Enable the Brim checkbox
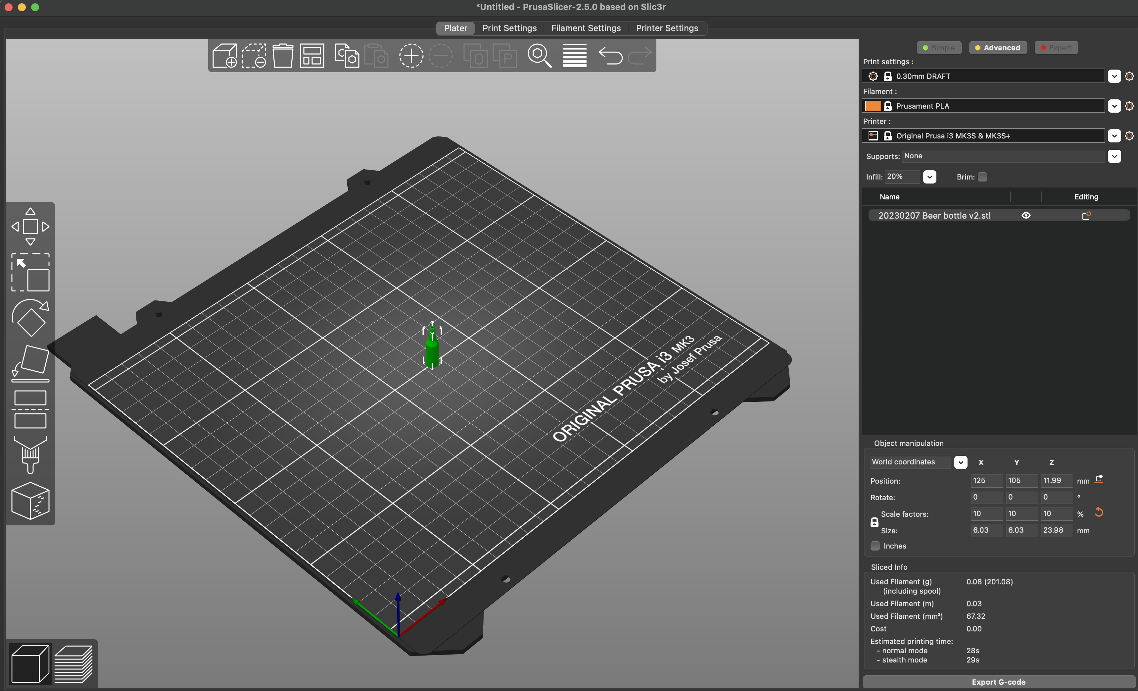 982,177
